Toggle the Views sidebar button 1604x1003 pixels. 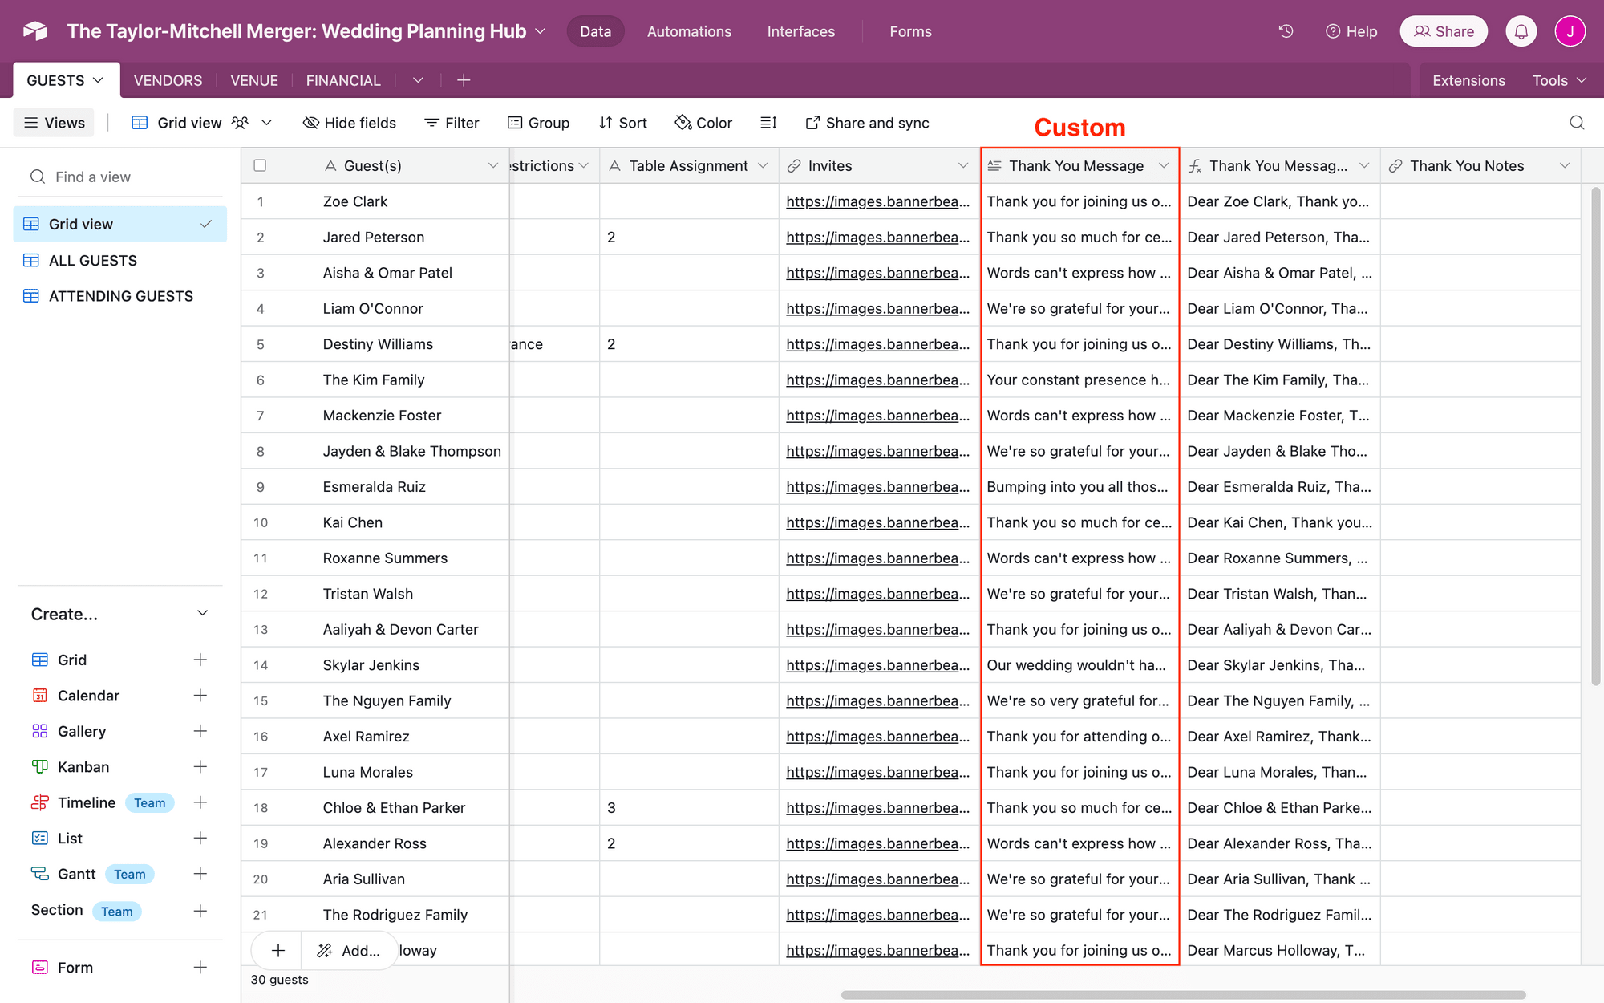pos(54,123)
